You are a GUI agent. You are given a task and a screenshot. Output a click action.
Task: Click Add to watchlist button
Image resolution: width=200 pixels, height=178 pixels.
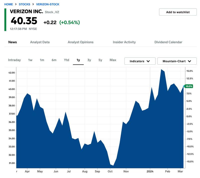click(178, 12)
